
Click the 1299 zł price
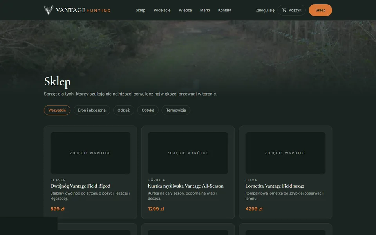pos(156,209)
